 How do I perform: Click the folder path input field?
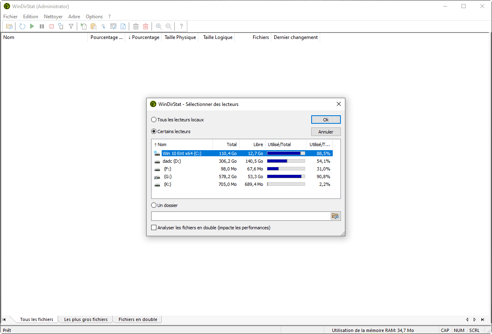241,216
